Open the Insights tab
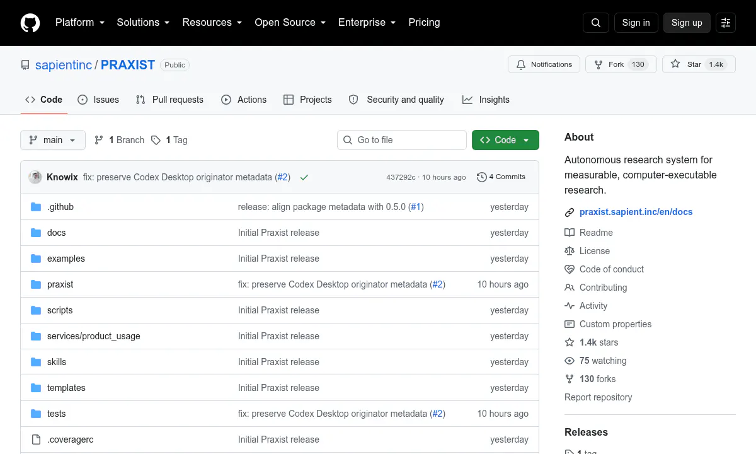The height and width of the screenshot is (454, 756). [x=486, y=100]
